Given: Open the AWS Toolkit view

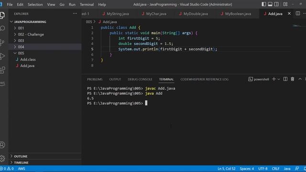Looking at the screenshot, I should [2, 84].
